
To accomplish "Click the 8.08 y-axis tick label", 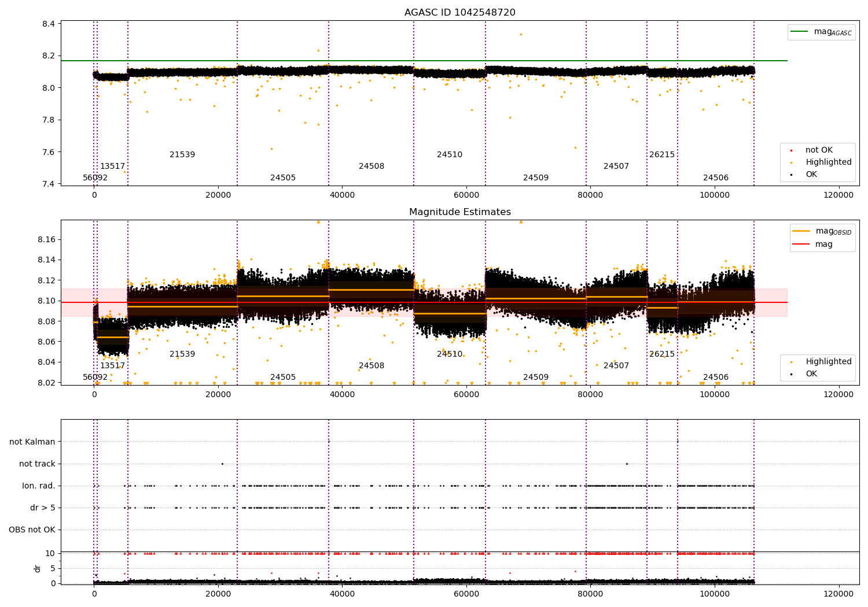I will [x=46, y=321].
